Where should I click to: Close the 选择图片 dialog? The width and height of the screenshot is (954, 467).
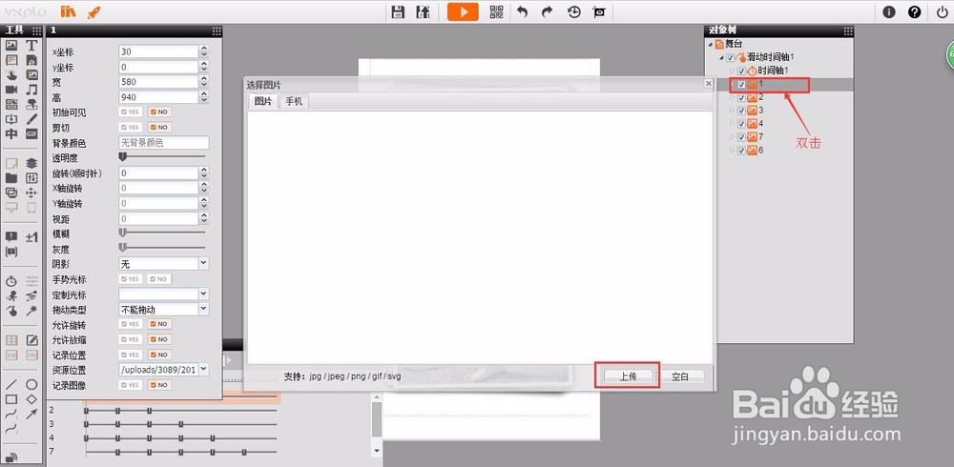click(708, 83)
